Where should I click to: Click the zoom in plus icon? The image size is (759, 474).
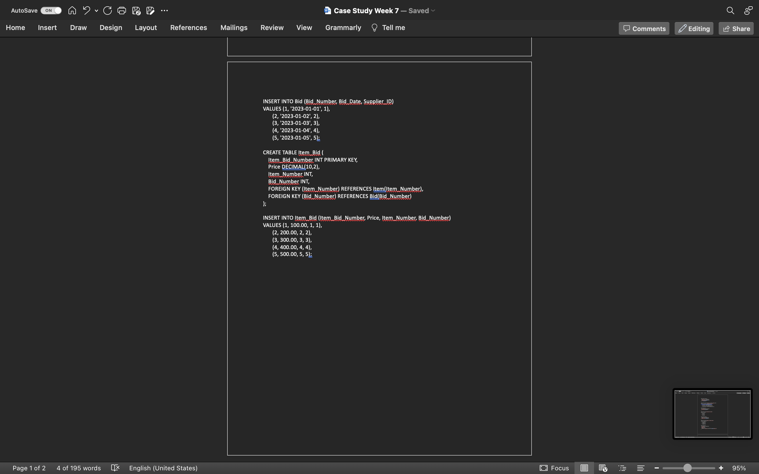click(x=721, y=468)
